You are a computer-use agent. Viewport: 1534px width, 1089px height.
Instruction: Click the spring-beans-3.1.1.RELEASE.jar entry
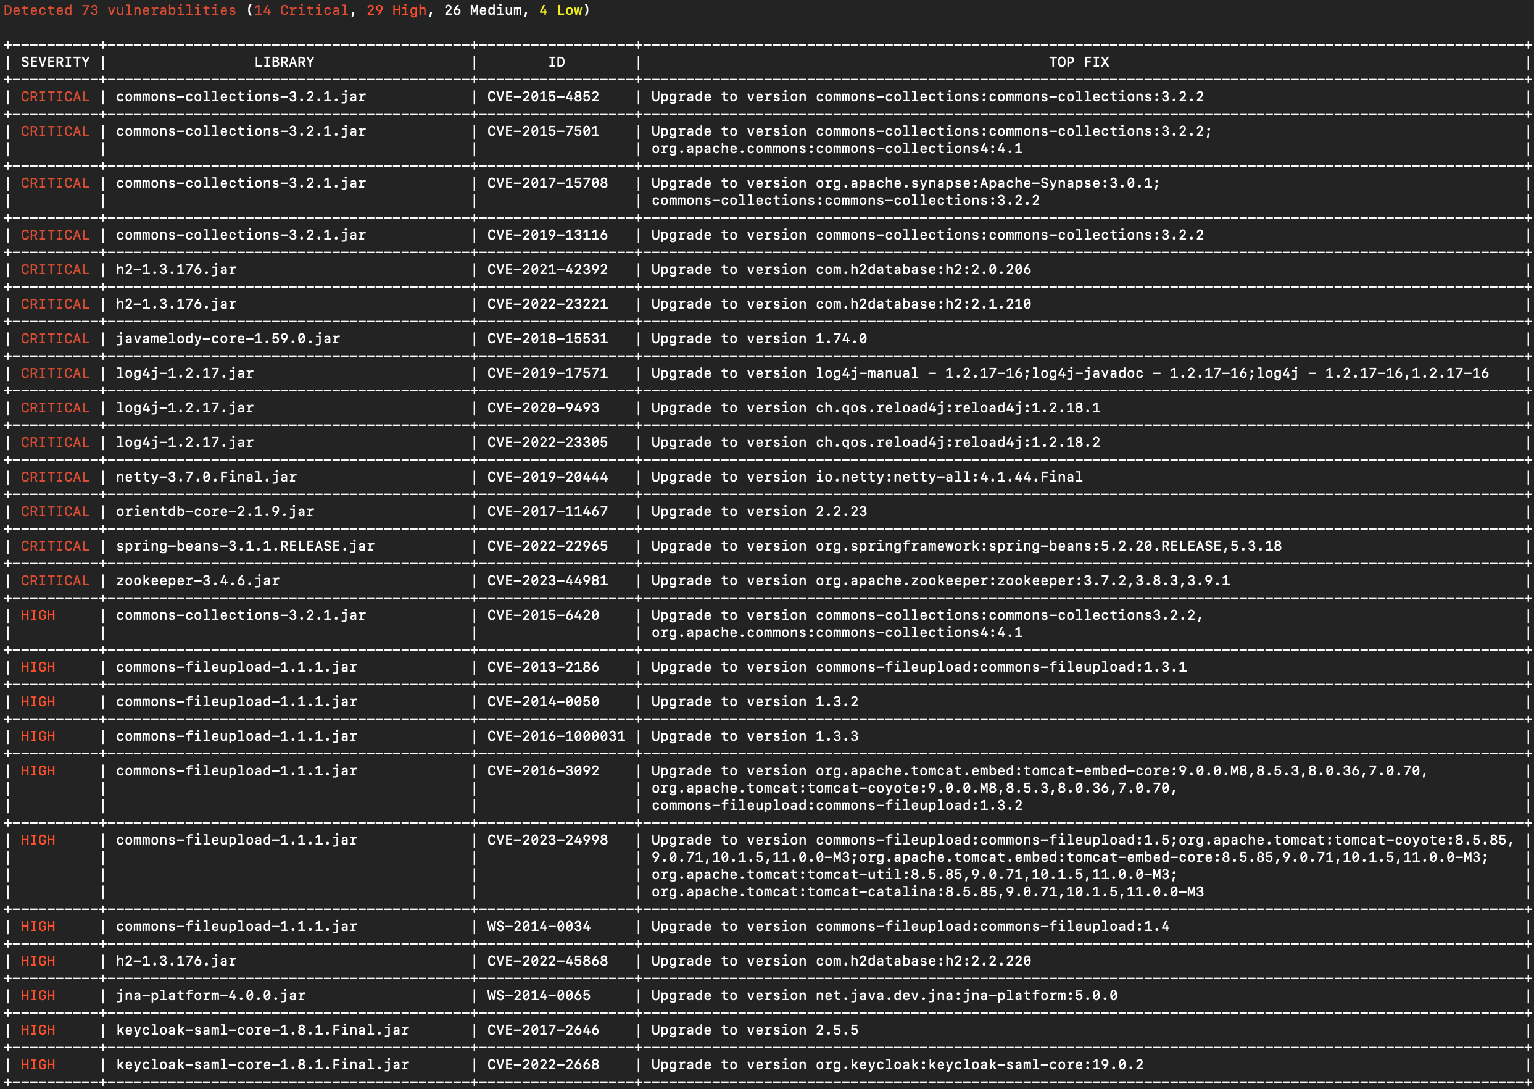click(244, 546)
